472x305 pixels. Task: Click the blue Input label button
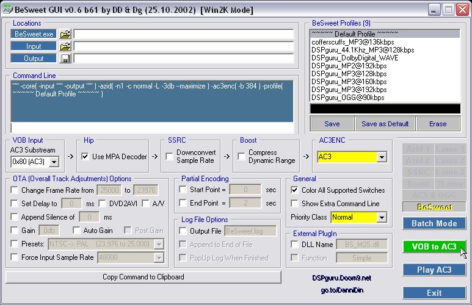pyautogui.click(x=34, y=46)
